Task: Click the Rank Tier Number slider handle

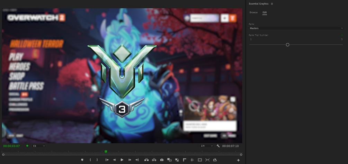Action: click(288, 45)
